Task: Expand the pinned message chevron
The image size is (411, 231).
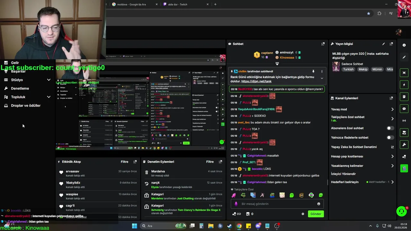Action: point(322,78)
